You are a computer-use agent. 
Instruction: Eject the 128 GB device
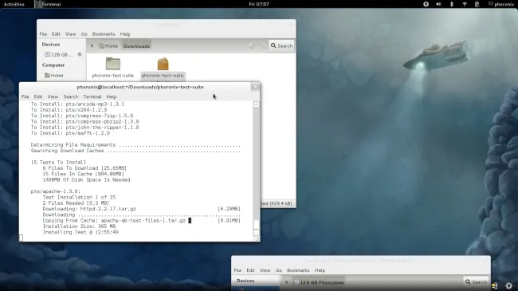click(79, 54)
